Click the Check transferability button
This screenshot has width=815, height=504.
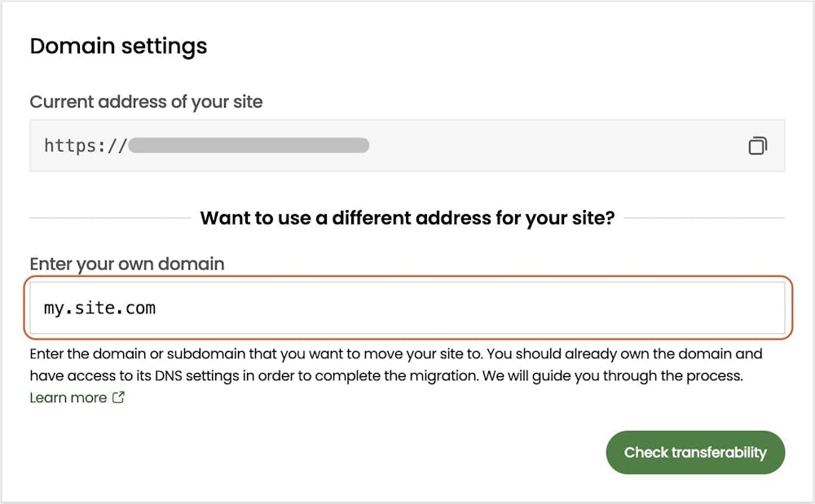point(695,452)
